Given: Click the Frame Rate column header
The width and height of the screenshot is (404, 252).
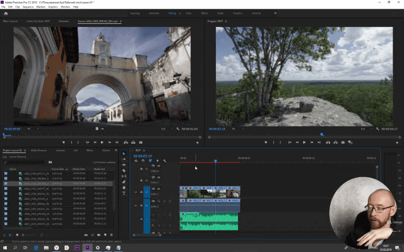Looking at the screenshot, I should (59, 169).
